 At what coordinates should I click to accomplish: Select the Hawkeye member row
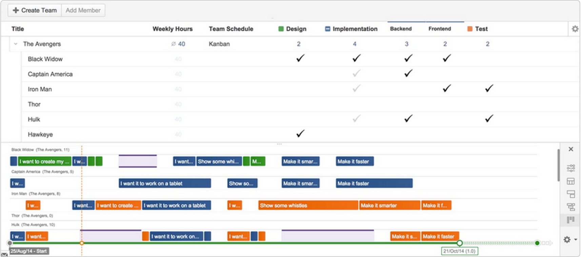click(x=300, y=134)
